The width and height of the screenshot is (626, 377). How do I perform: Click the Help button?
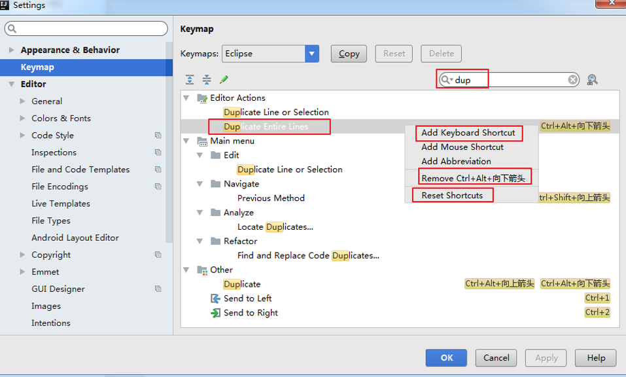[x=596, y=358]
